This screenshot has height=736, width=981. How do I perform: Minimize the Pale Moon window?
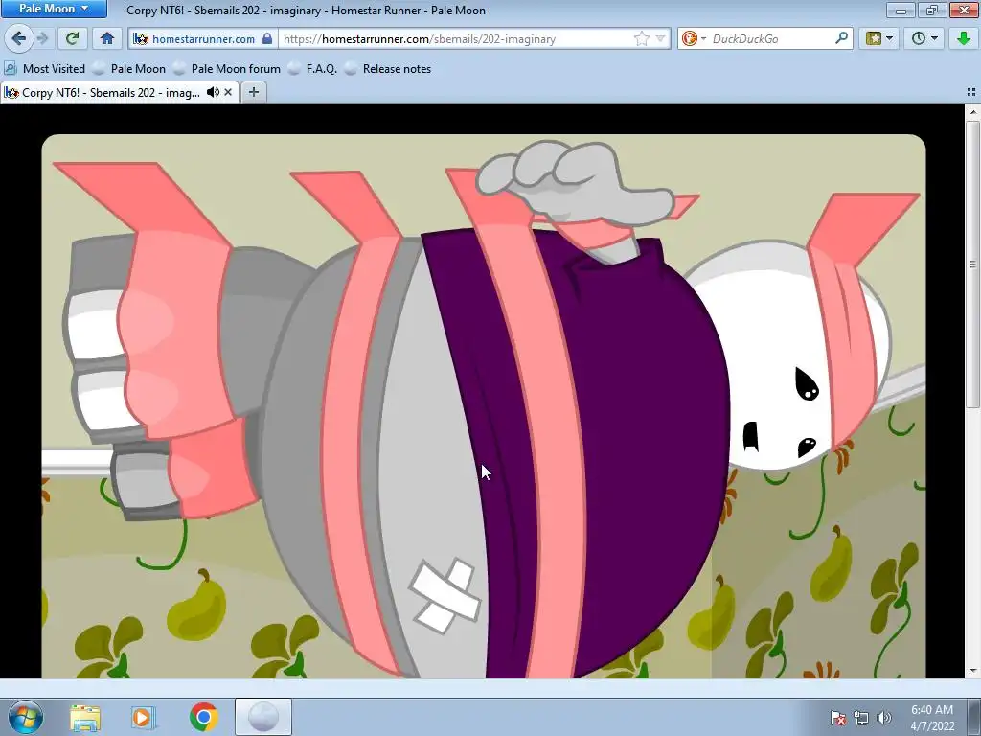[x=901, y=10]
